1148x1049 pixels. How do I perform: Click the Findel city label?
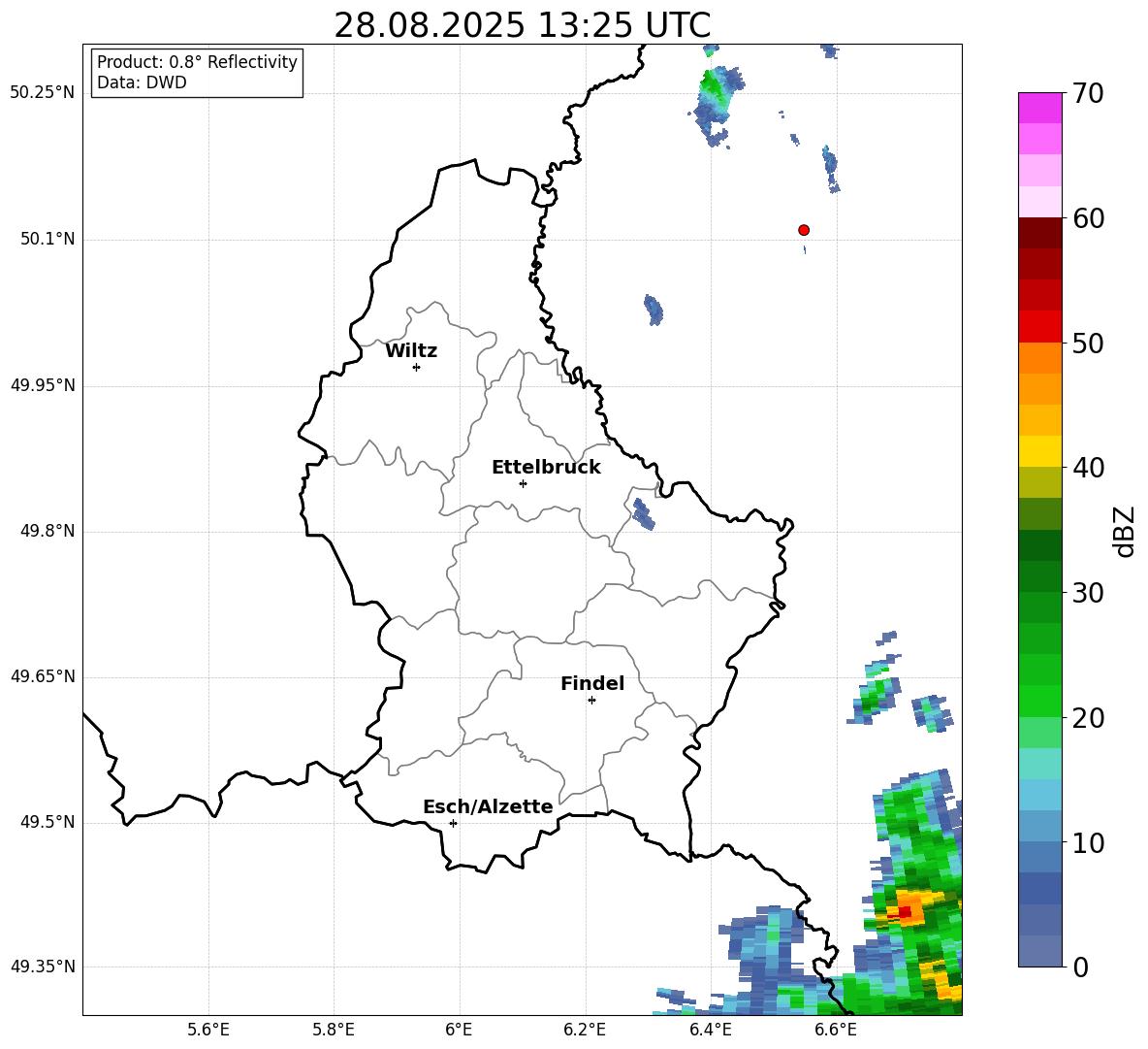(x=592, y=683)
